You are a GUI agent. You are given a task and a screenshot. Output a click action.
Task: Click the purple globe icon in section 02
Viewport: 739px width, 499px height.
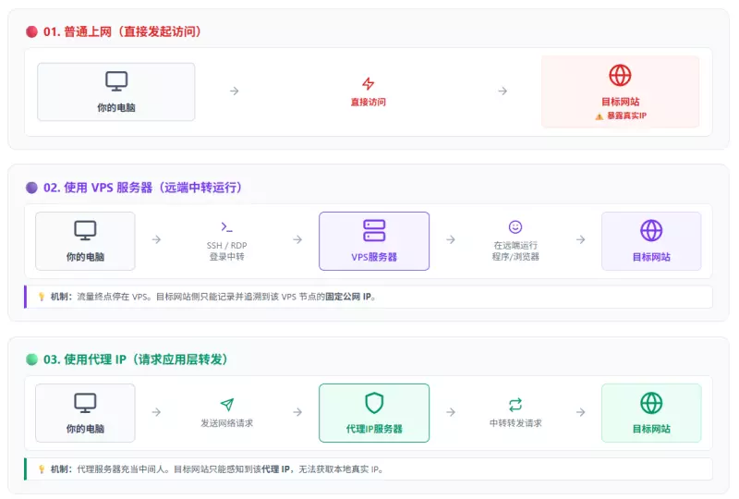click(651, 231)
